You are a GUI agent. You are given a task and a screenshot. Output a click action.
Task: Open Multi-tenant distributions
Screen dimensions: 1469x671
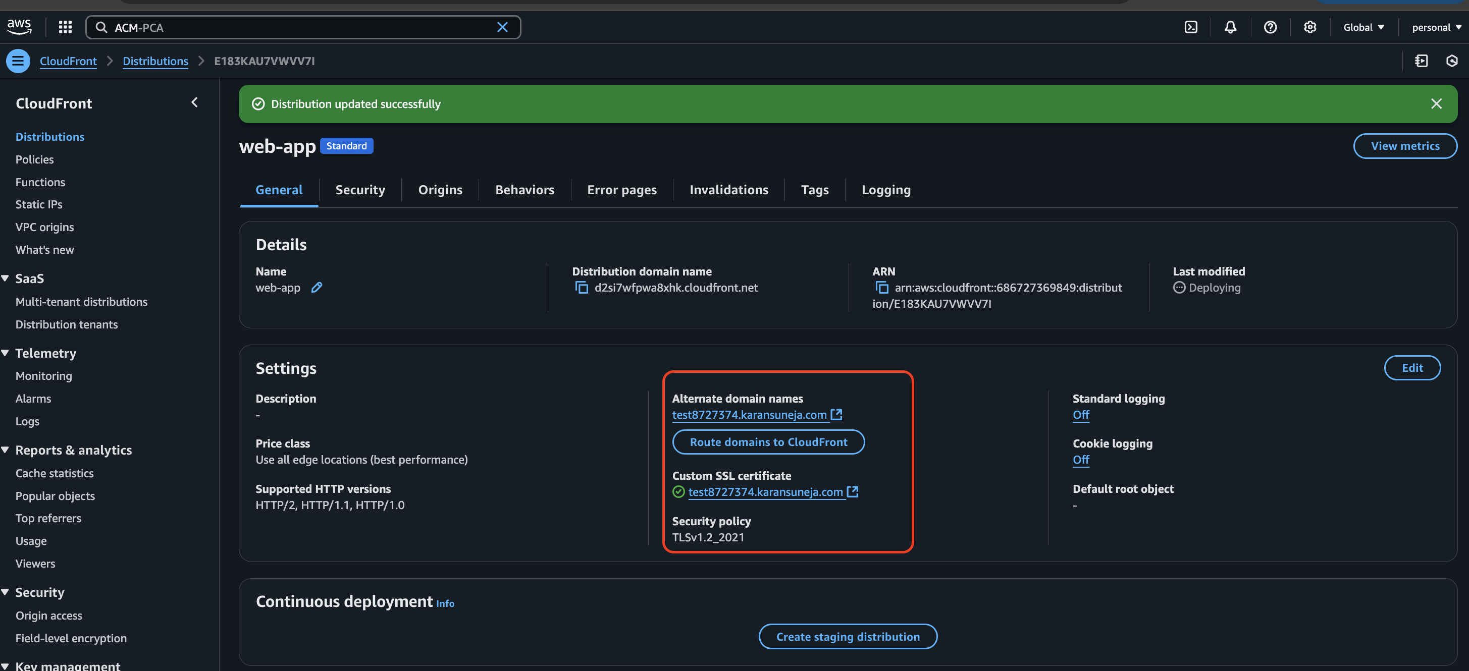(x=81, y=302)
